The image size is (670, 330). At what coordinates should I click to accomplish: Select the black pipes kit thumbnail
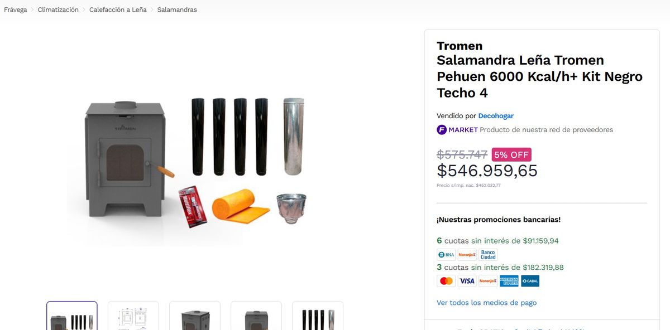pyautogui.click(x=317, y=316)
